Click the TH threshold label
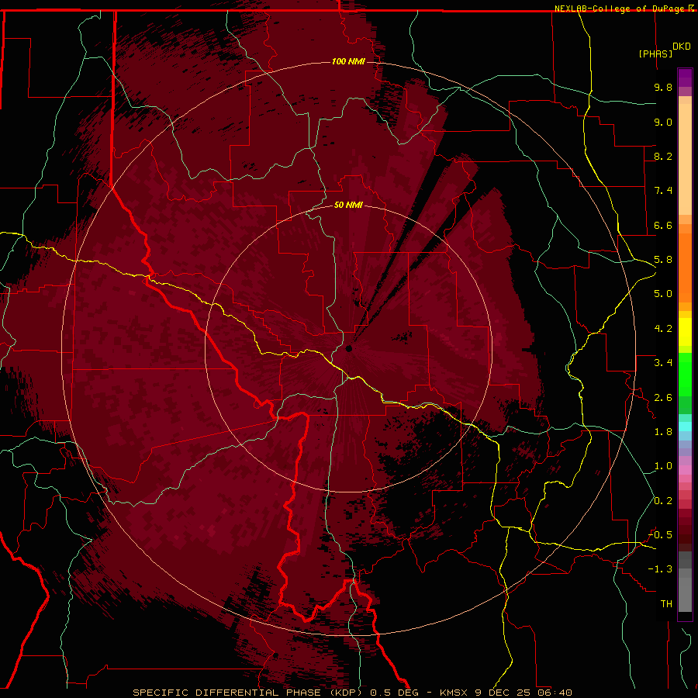 [666, 604]
